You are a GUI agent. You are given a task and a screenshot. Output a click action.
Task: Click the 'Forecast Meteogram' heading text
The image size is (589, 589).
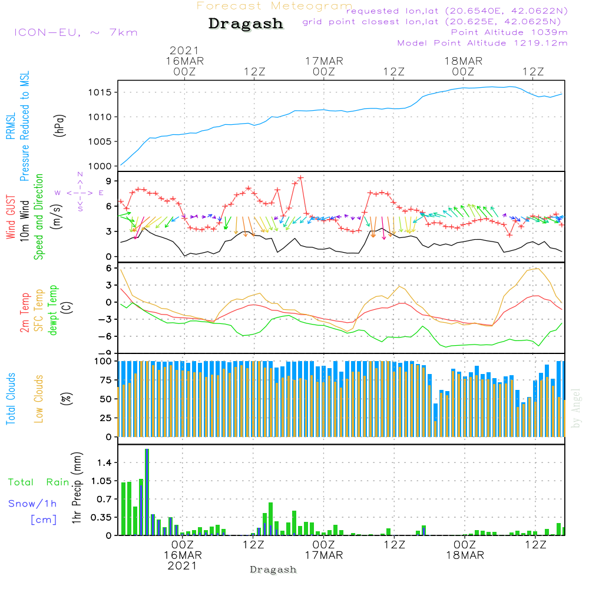(x=274, y=6)
